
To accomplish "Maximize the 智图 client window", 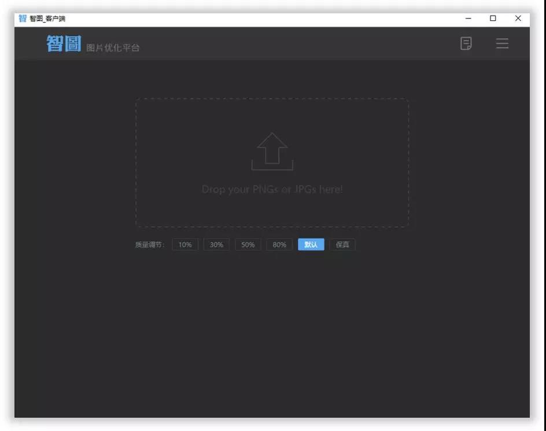I will coord(493,19).
